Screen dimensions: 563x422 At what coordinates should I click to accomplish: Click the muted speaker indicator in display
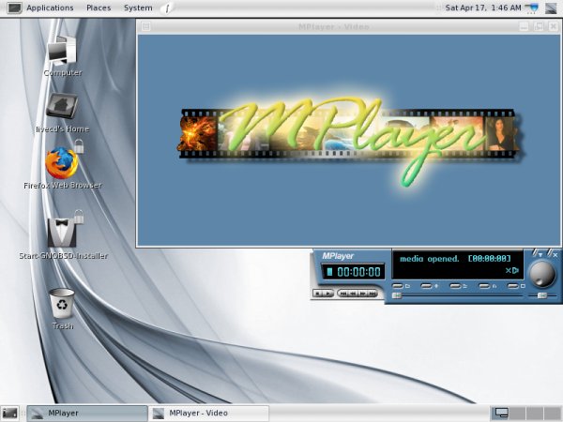pyautogui.click(x=512, y=271)
